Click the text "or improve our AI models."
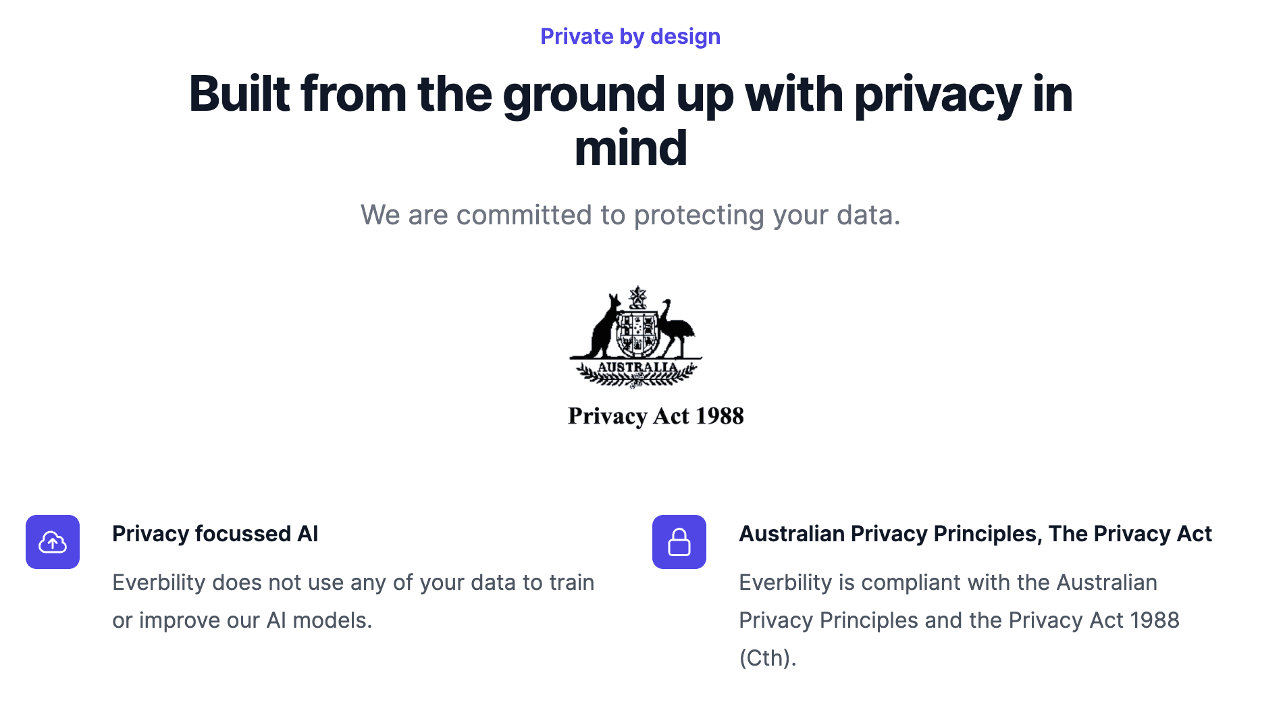1283x719 pixels. coord(242,620)
